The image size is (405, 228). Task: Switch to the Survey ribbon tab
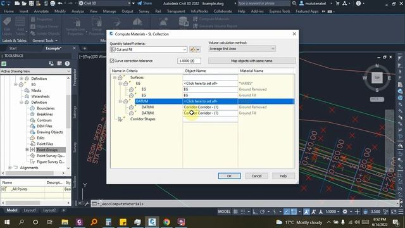[144, 11]
